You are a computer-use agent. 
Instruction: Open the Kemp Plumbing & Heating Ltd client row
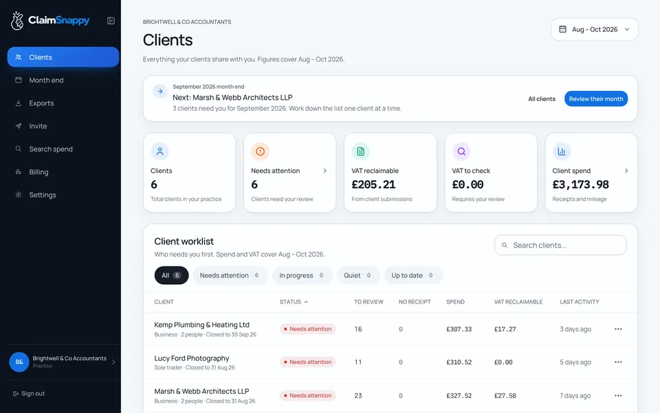[390, 329]
